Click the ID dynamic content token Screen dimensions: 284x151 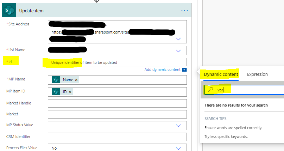[x=62, y=92]
